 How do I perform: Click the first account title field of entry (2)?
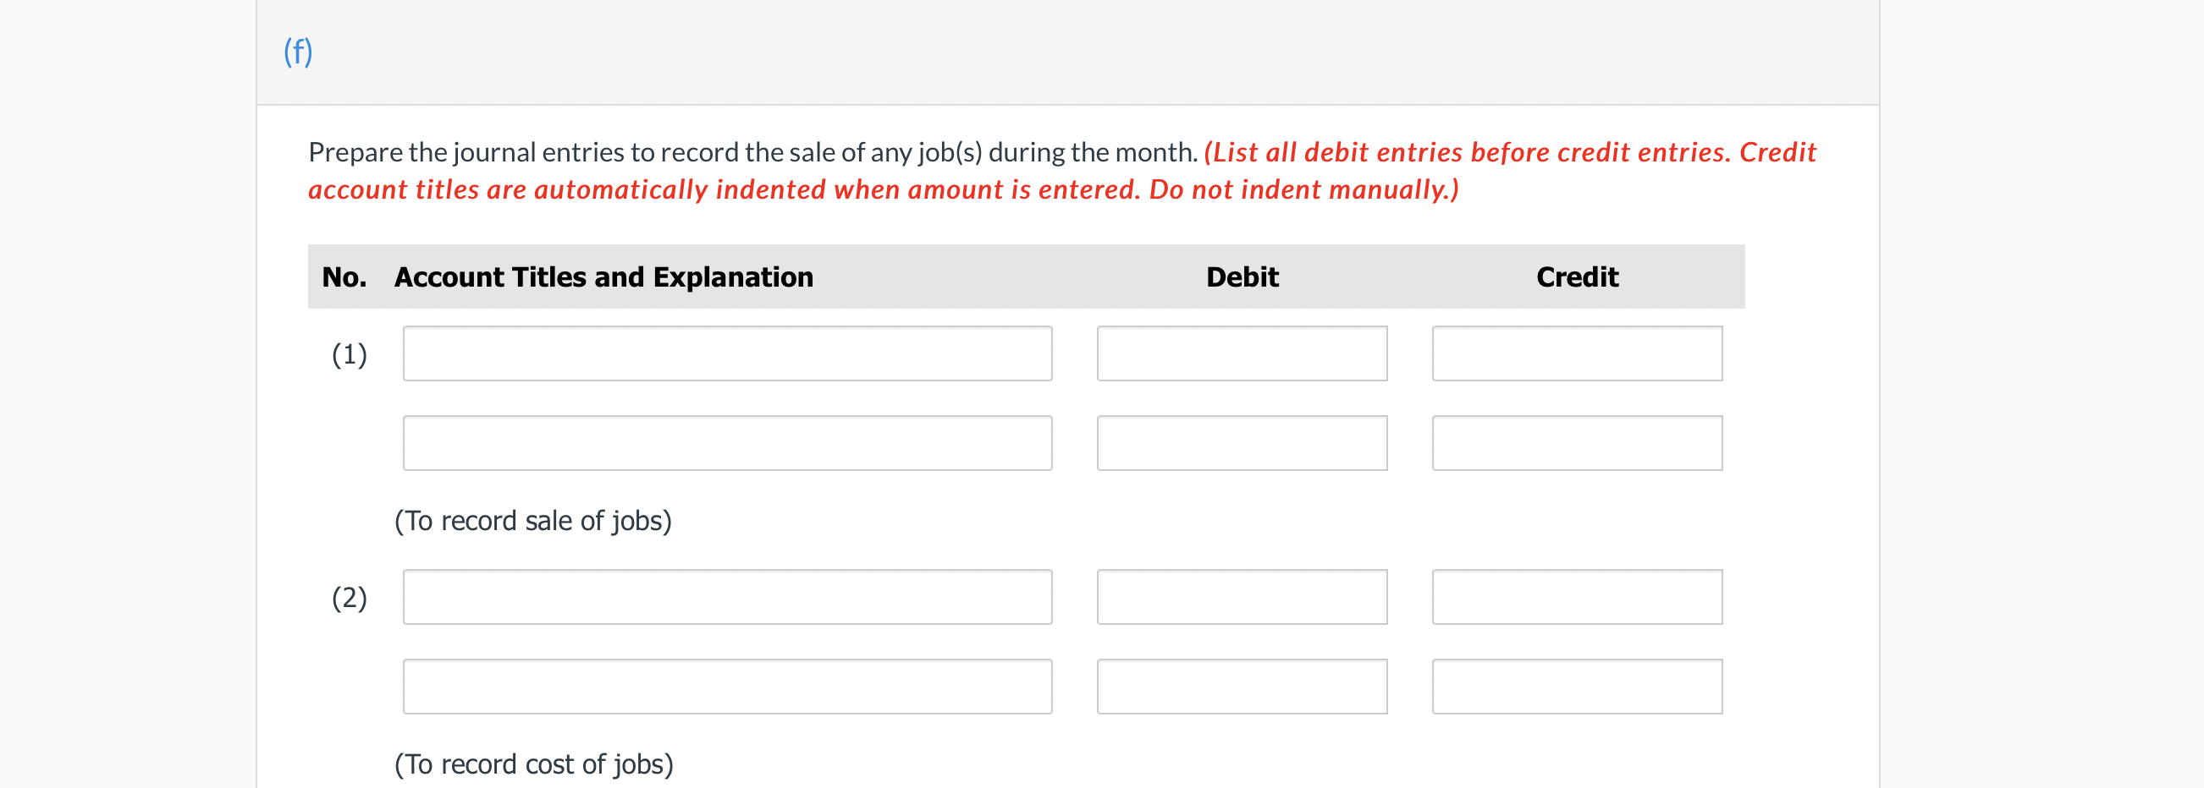727,597
